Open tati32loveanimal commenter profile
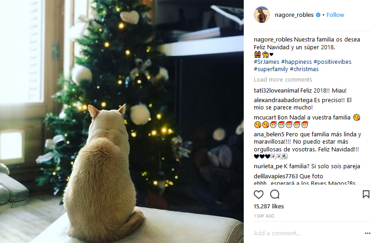372x243 pixels. (277, 91)
